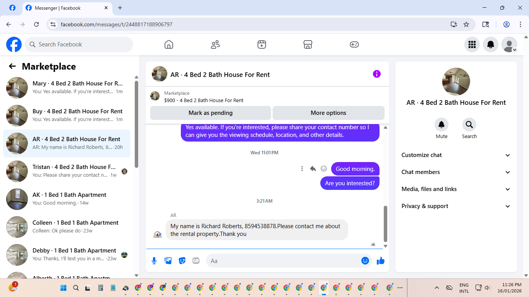This screenshot has height=297, width=529.
Task: Click More options button
Action: (328, 113)
